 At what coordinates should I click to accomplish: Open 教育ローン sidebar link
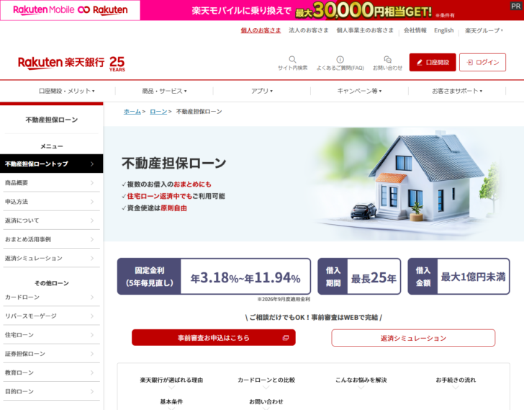point(52,373)
